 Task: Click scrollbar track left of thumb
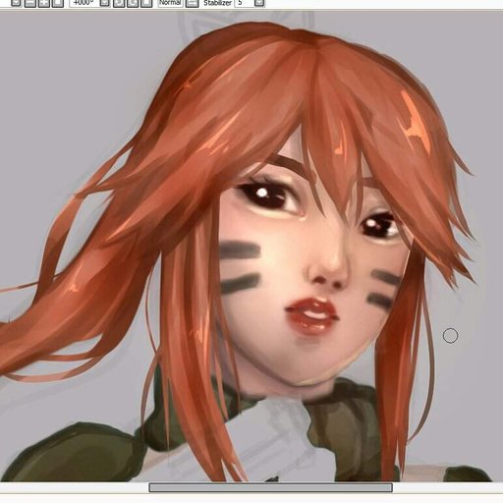click(75, 487)
